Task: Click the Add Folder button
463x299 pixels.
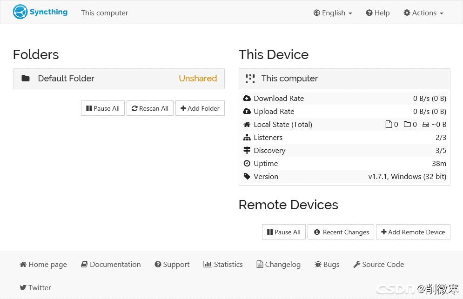Action: [x=200, y=108]
